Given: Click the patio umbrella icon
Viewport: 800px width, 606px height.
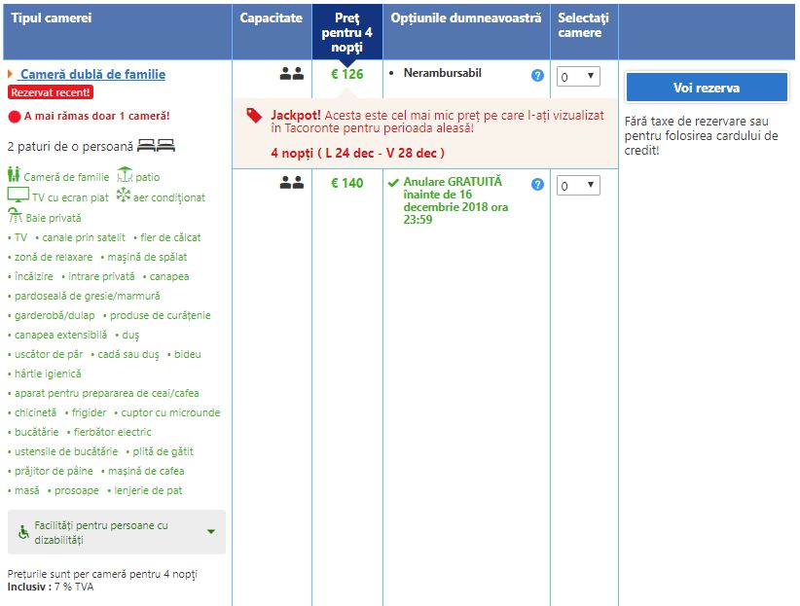Looking at the screenshot, I should (124, 176).
